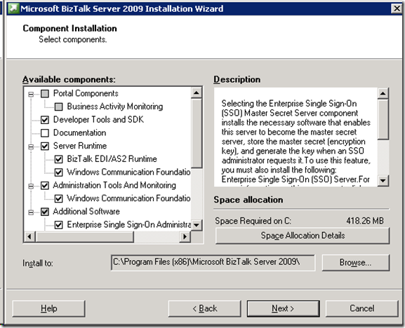Uncheck Windows Communication Foundation under Server Runtime

(59, 172)
